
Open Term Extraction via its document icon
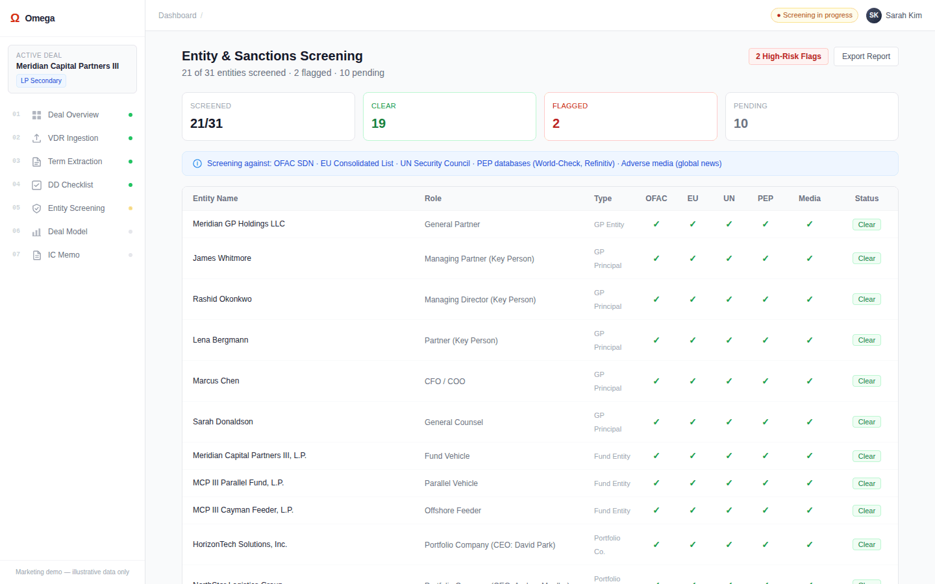point(37,161)
